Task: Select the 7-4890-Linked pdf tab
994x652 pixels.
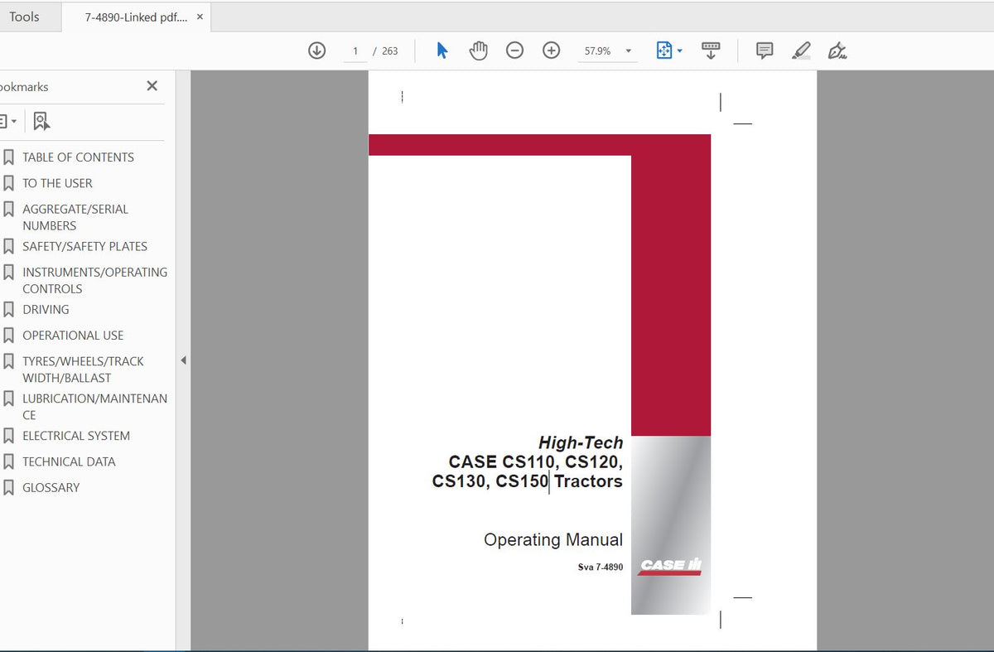Action: (x=135, y=17)
